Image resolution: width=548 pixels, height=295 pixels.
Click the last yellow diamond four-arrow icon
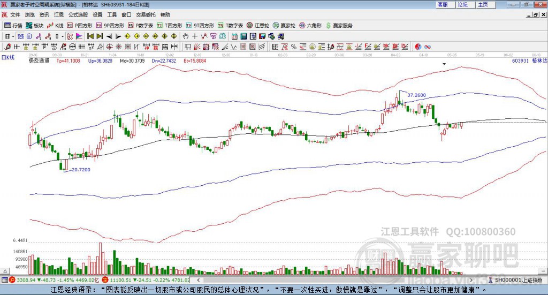pyautogui.click(x=174, y=36)
